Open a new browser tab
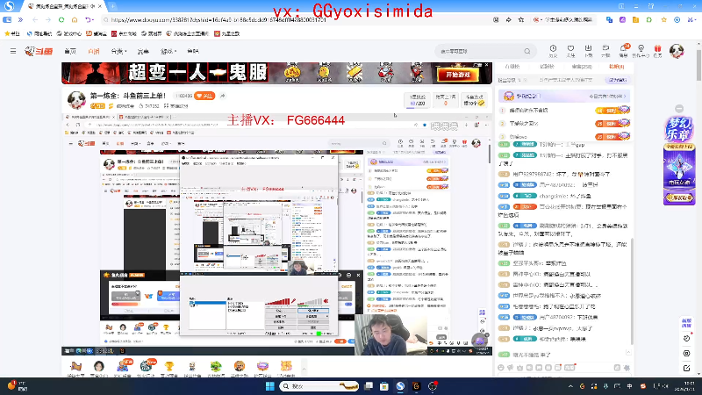Screen dimensions: 702x395 [113, 6]
